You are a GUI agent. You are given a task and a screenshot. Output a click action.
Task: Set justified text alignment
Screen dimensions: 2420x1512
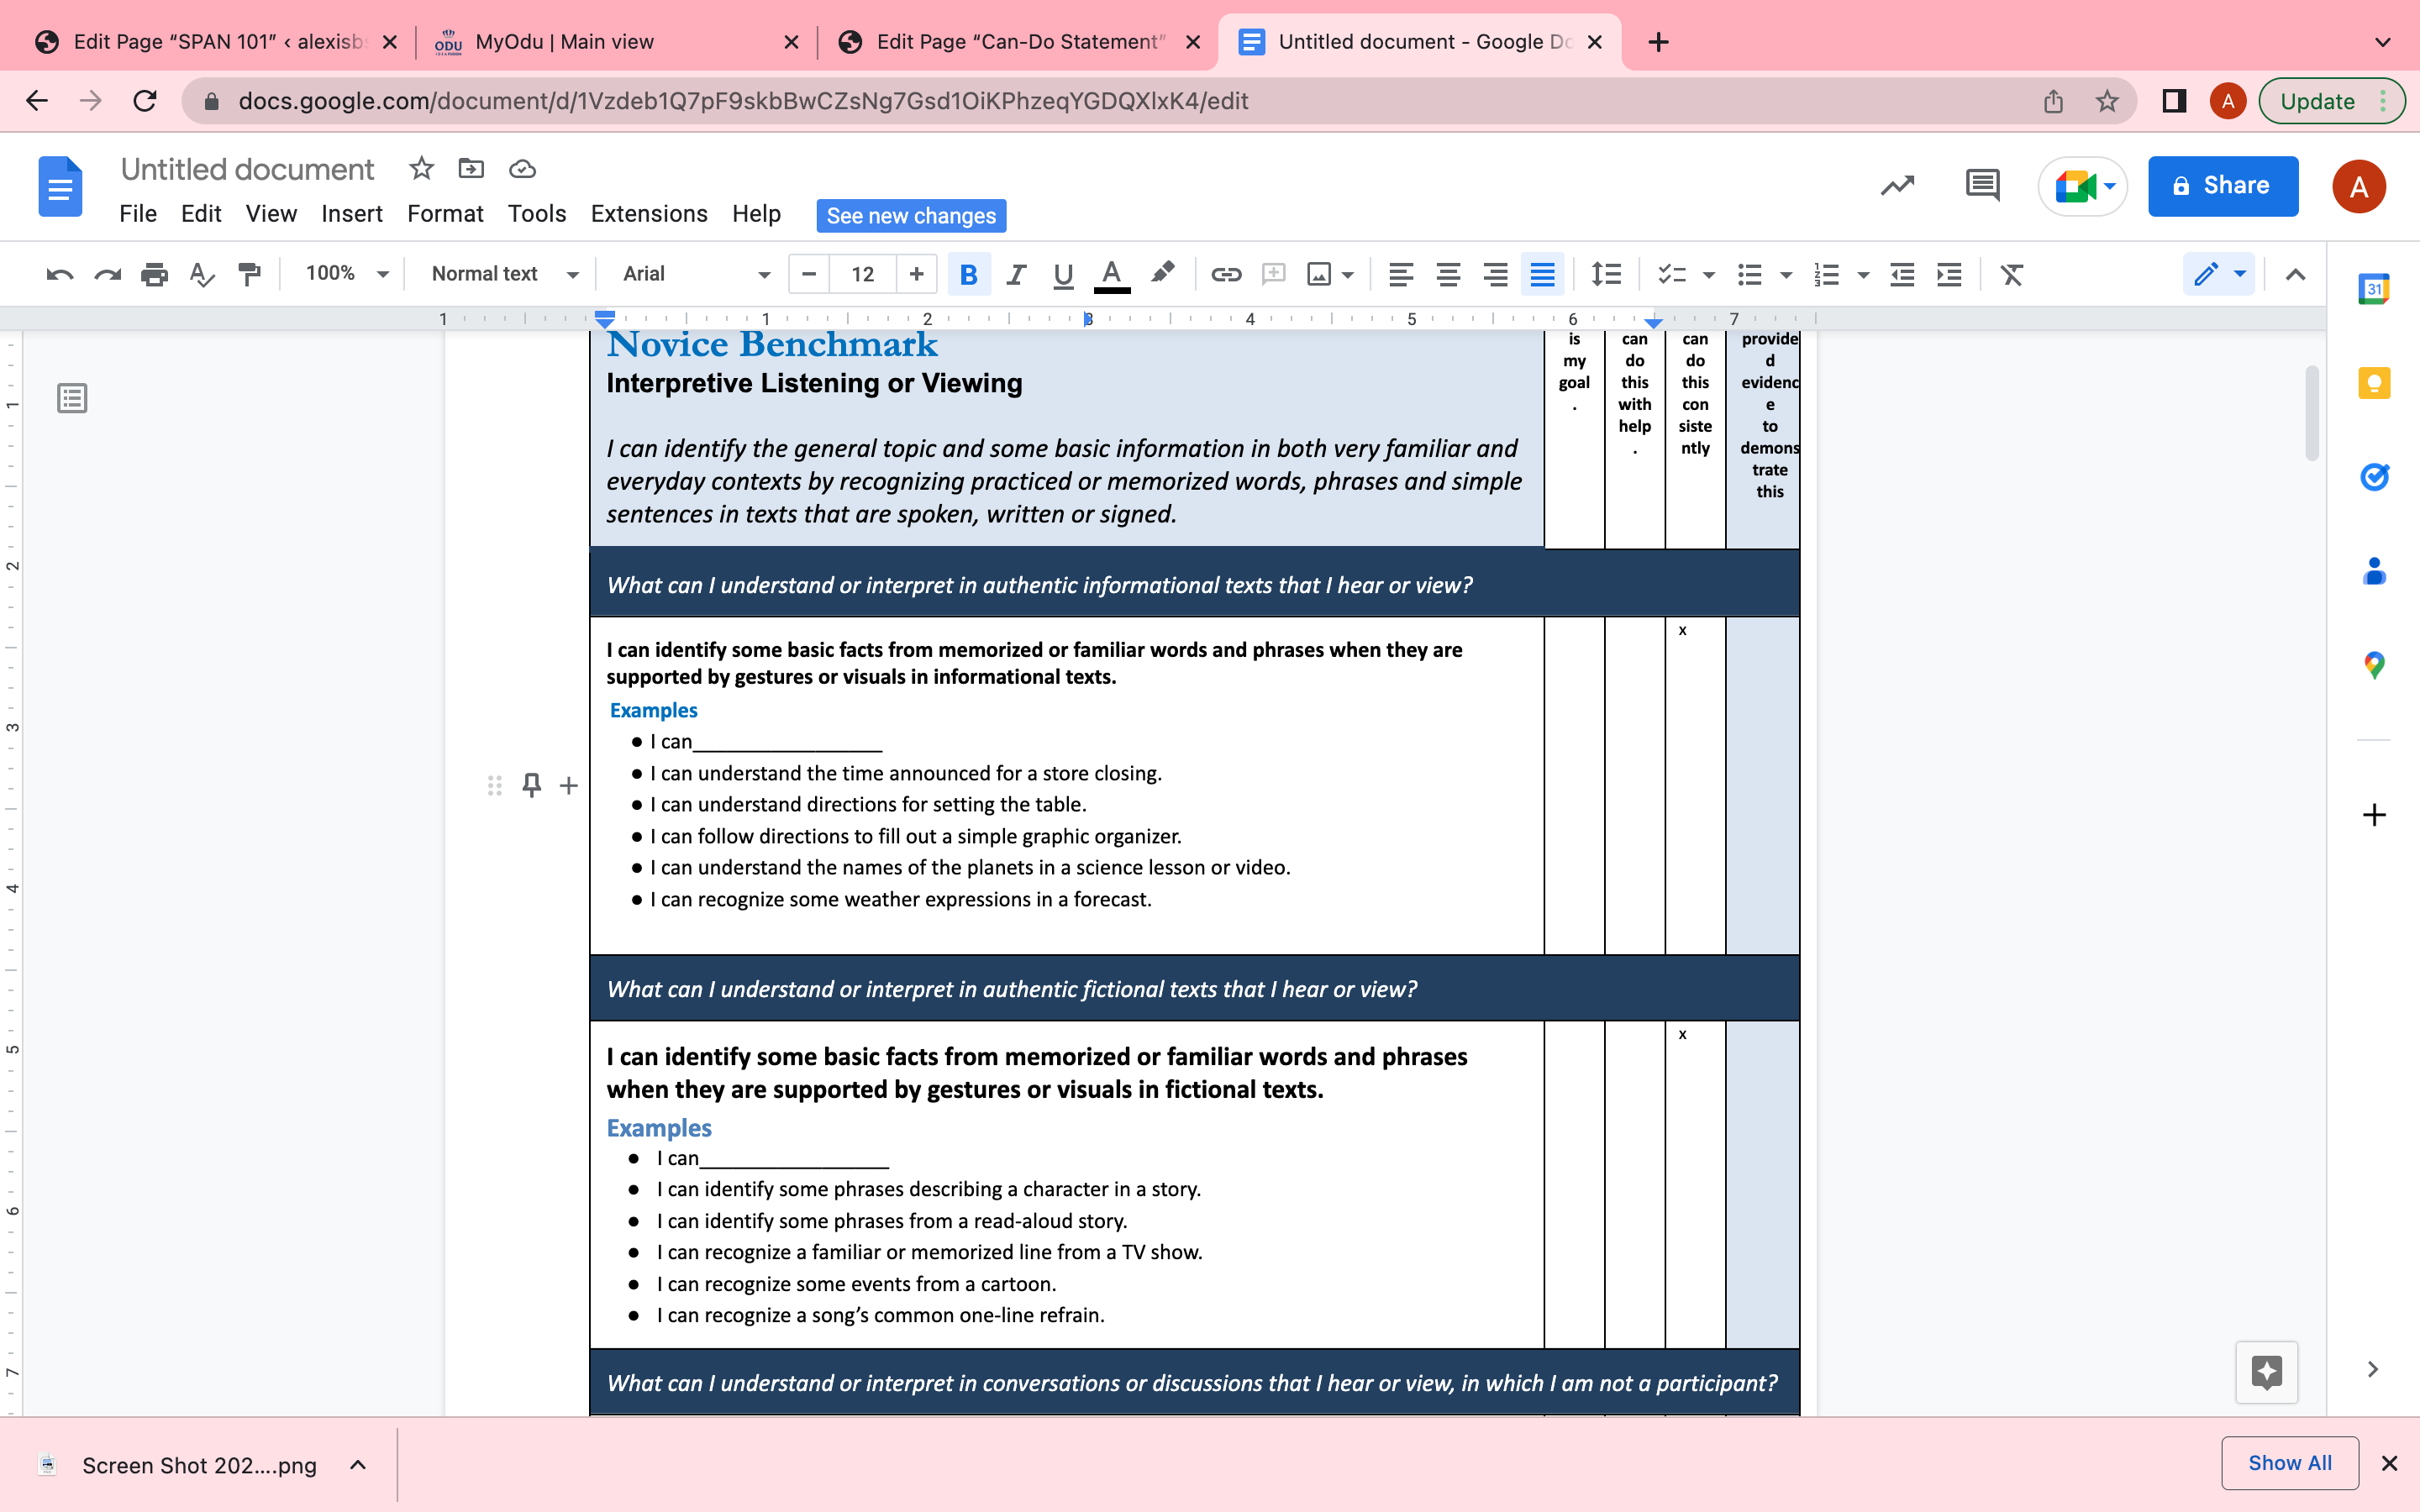point(1542,274)
